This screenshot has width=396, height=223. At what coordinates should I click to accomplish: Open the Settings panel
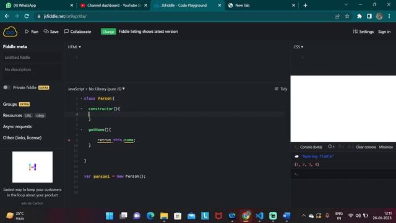coord(363,32)
